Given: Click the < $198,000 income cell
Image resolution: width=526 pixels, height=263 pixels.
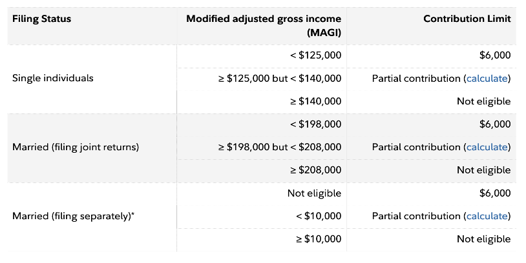Looking at the screenshot, I should pyautogui.click(x=315, y=124).
